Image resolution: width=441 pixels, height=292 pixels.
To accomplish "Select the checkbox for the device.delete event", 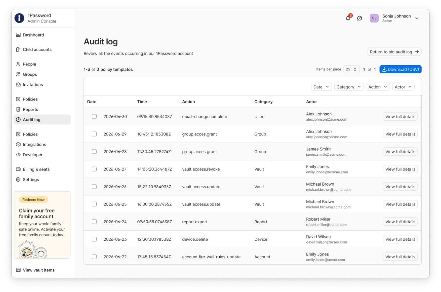I will (x=94, y=239).
